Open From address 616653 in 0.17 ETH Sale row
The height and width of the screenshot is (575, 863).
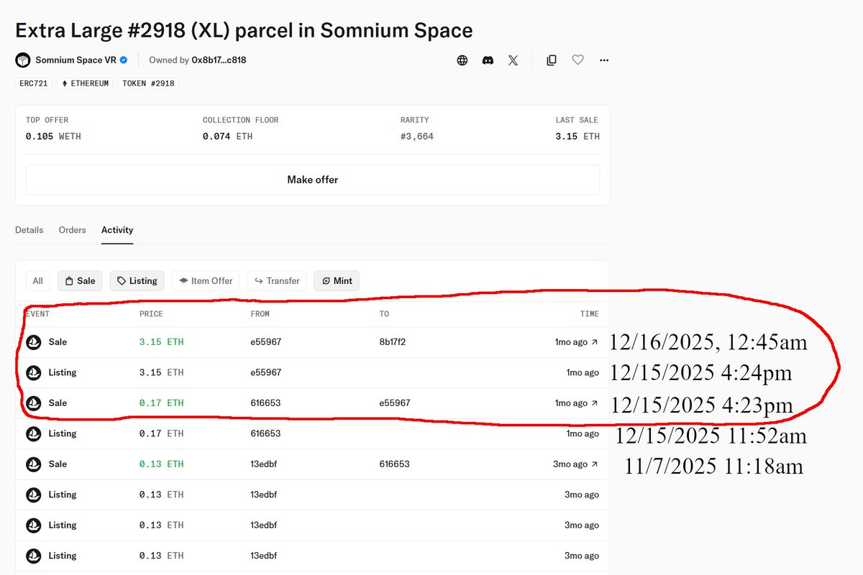(265, 403)
